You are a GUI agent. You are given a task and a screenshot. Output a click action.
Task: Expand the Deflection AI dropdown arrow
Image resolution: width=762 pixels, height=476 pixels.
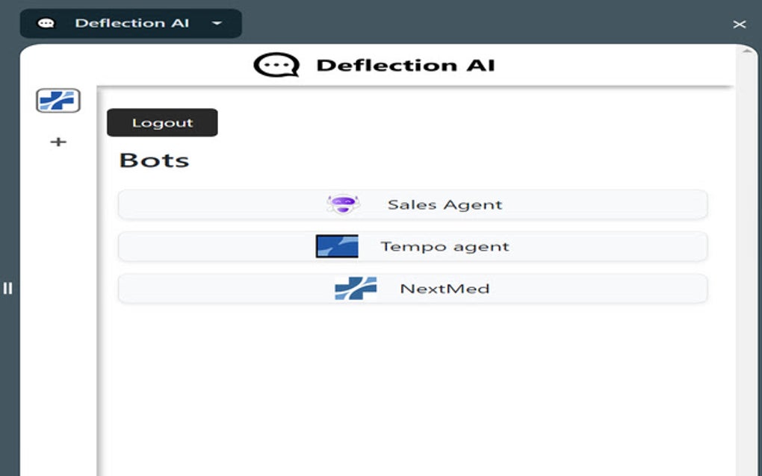point(217,23)
